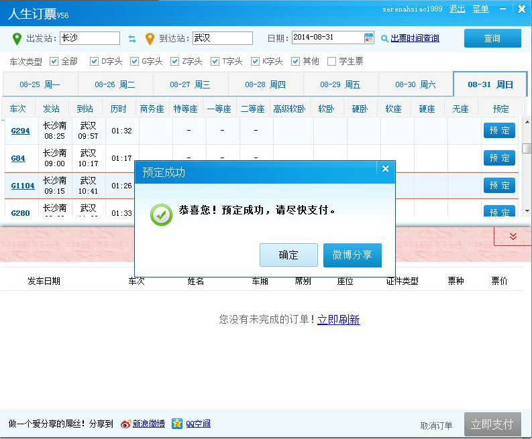Uncheck the 全部 train type checkbox
Image resolution: width=532 pixels, height=439 pixels.
[54, 62]
